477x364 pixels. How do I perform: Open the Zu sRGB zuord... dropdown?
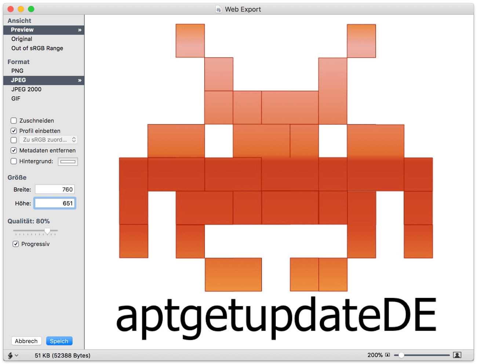click(x=48, y=140)
